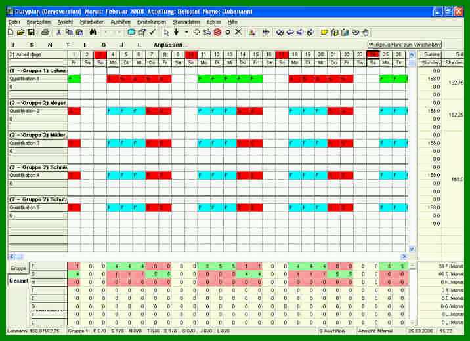Click the black X delete icon
This screenshot has width=470, height=341.
tap(238, 32)
